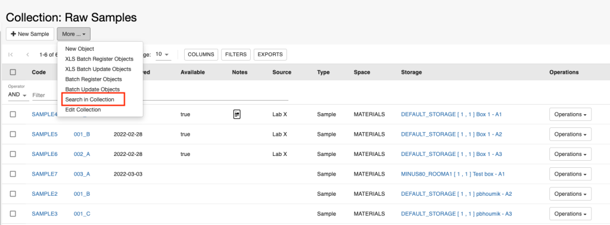The width and height of the screenshot is (610, 225).
Task: Open the notes icon for SAMPLE4
Action: pyautogui.click(x=237, y=114)
